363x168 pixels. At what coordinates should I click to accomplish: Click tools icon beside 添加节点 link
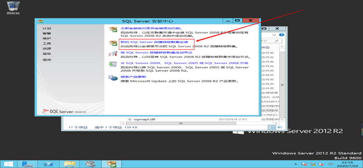[x=113, y=54]
